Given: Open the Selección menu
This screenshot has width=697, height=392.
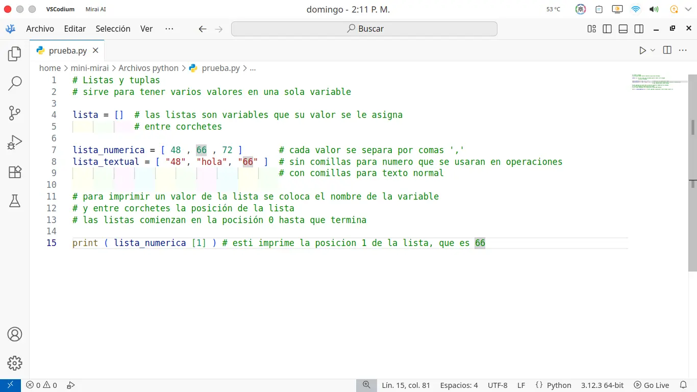Looking at the screenshot, I should pos(113,29).
